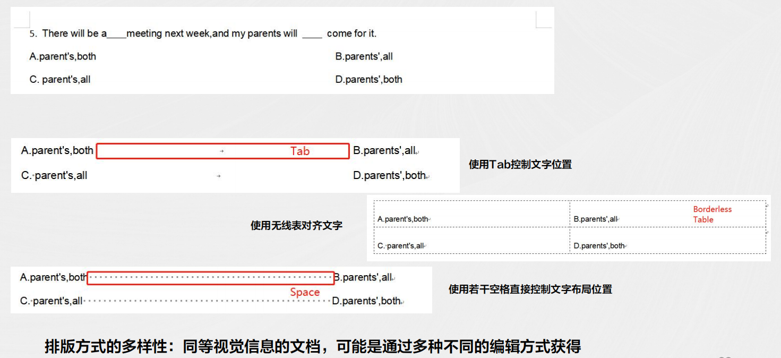The height and width of the screenshot is (358, 781).
Task: Click option A.parent's,both under question 5
Action: coord(63,56)
